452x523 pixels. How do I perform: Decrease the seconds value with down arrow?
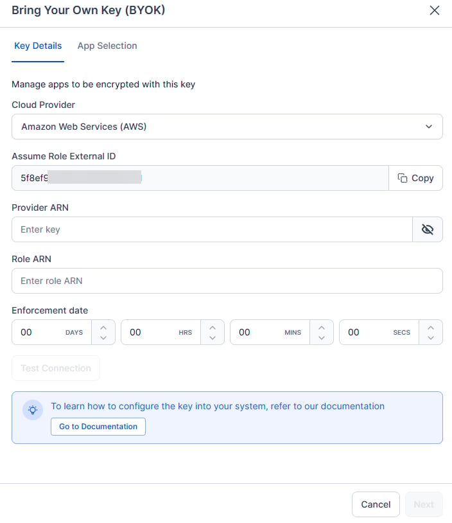[431, 337]
